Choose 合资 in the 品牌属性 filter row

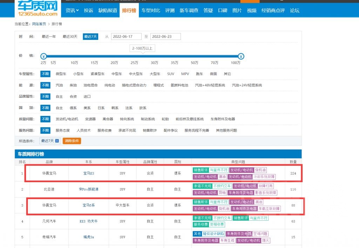point(73,97)
